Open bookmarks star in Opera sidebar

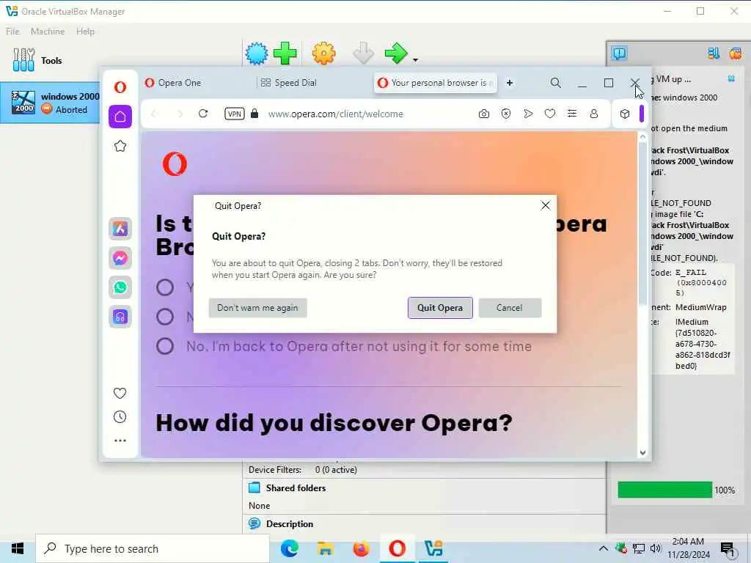pyautogui.click(x=120, y=146)
